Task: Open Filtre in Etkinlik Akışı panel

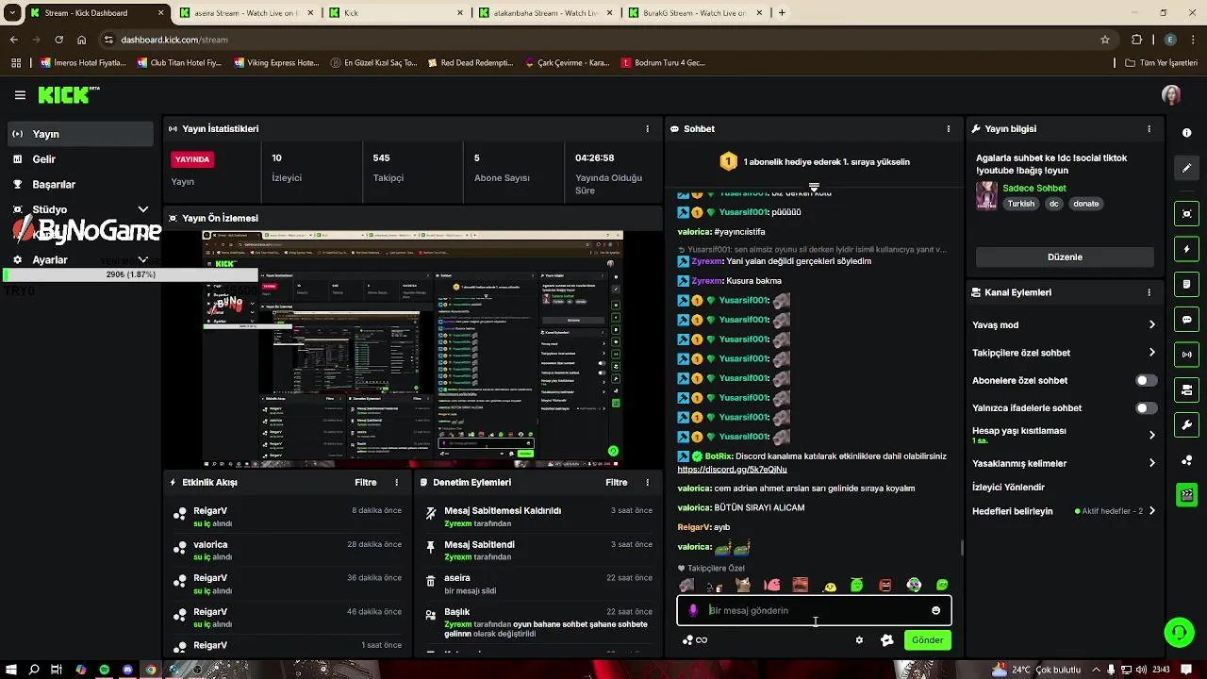Action: tap(366, 482)
